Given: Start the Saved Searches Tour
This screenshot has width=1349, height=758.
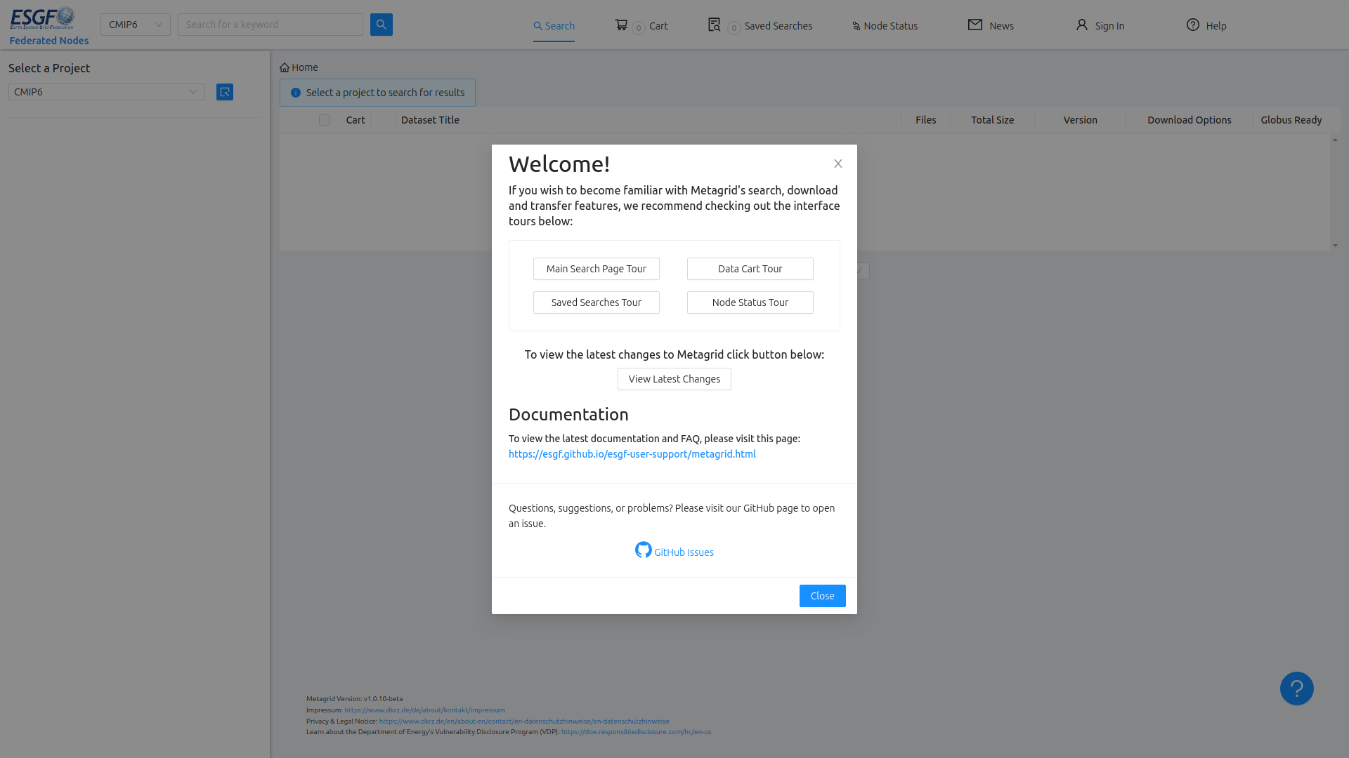Looking at the screenshot, I should pos(597,302).
